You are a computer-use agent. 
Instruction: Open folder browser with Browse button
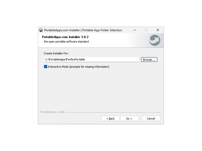click(149, 60)
